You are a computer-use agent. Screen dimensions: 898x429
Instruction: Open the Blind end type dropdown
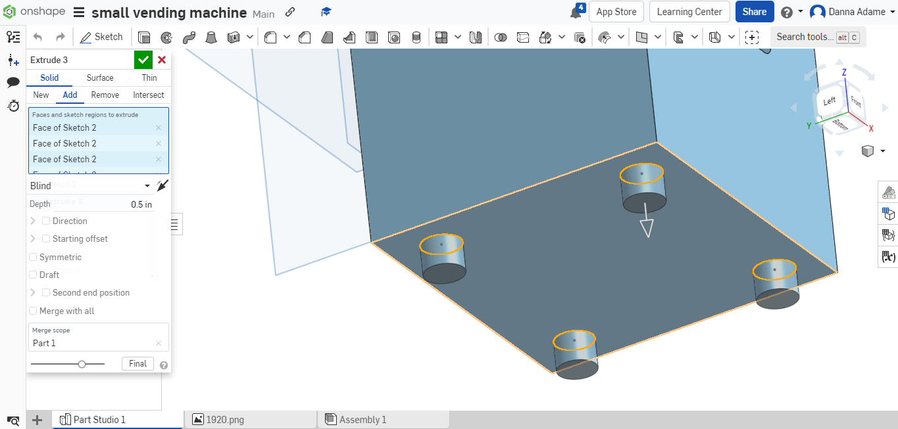coord(147,185)
